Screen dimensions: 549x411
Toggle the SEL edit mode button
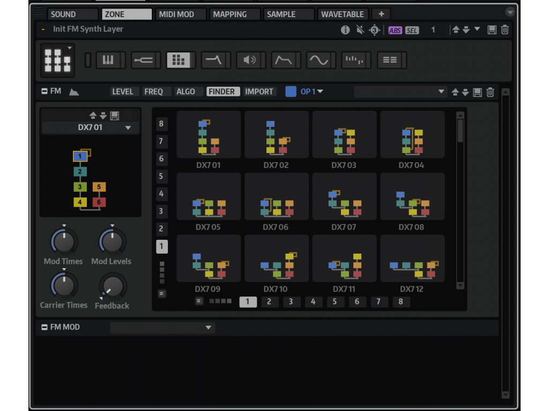pyautogui.click(x=412, y=30)
